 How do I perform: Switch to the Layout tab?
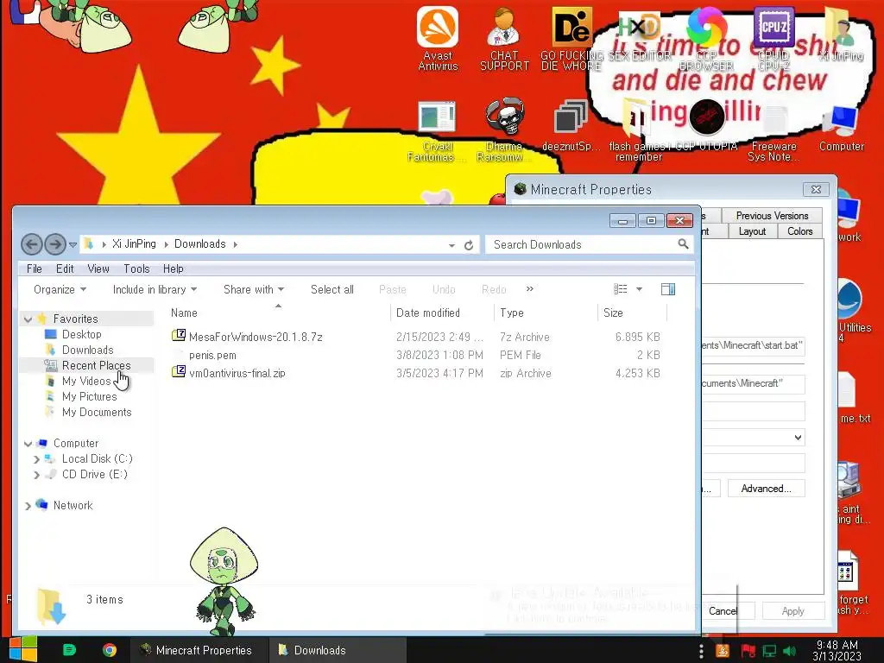[x=752, y=231]
